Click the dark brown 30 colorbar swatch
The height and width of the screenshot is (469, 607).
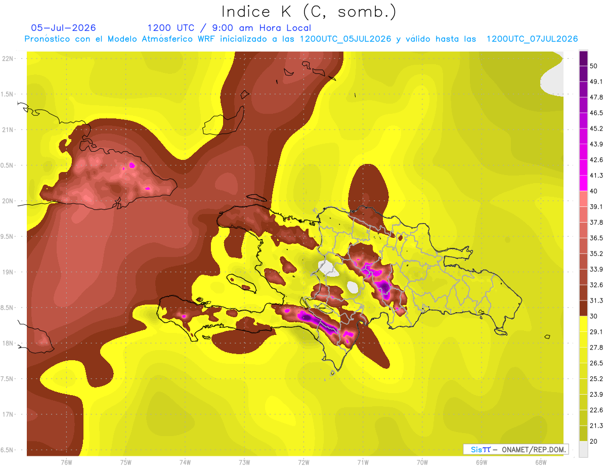(x=583, y=308)
